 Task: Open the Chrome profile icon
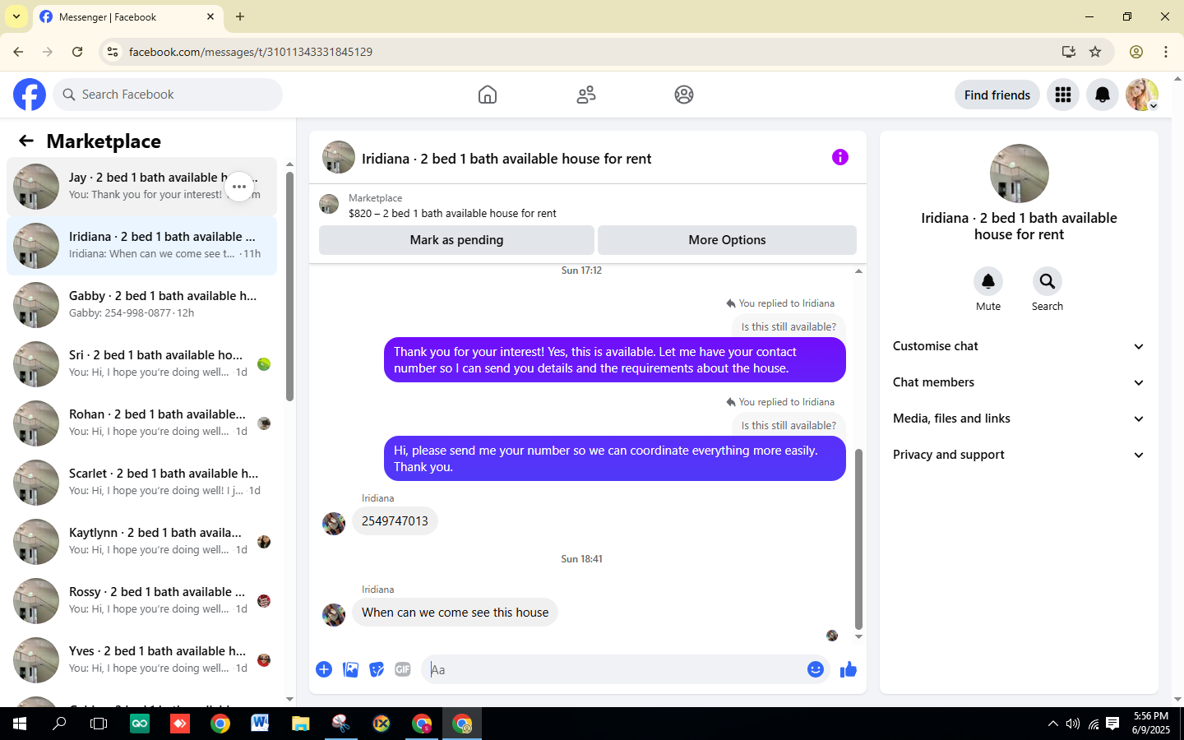coord(1136,52)
